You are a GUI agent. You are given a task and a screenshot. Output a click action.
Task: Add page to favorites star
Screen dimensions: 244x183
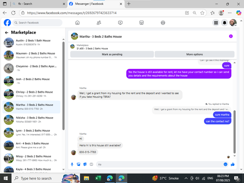click(x=202, y=13)
